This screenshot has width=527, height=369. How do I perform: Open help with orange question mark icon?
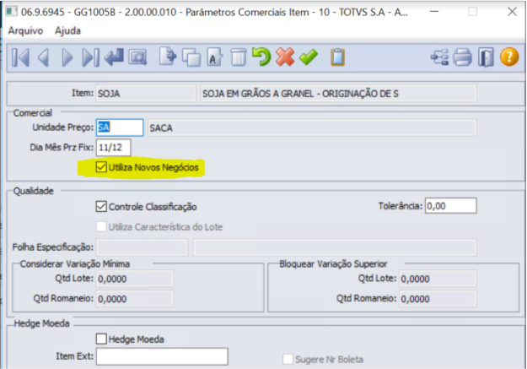coord(509,57)
